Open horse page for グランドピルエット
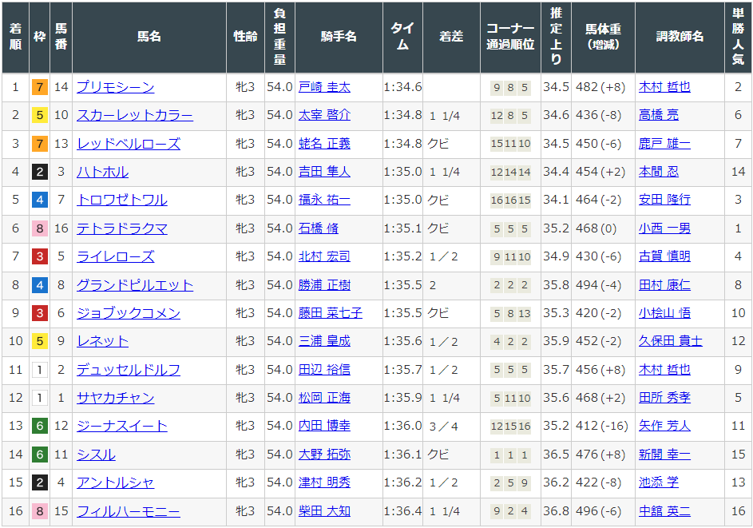 (x=135, y=285)
